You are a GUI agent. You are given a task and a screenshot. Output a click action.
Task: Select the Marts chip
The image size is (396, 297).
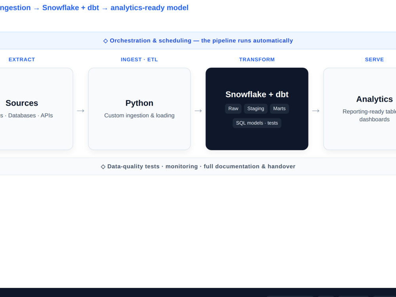point(279,109)
